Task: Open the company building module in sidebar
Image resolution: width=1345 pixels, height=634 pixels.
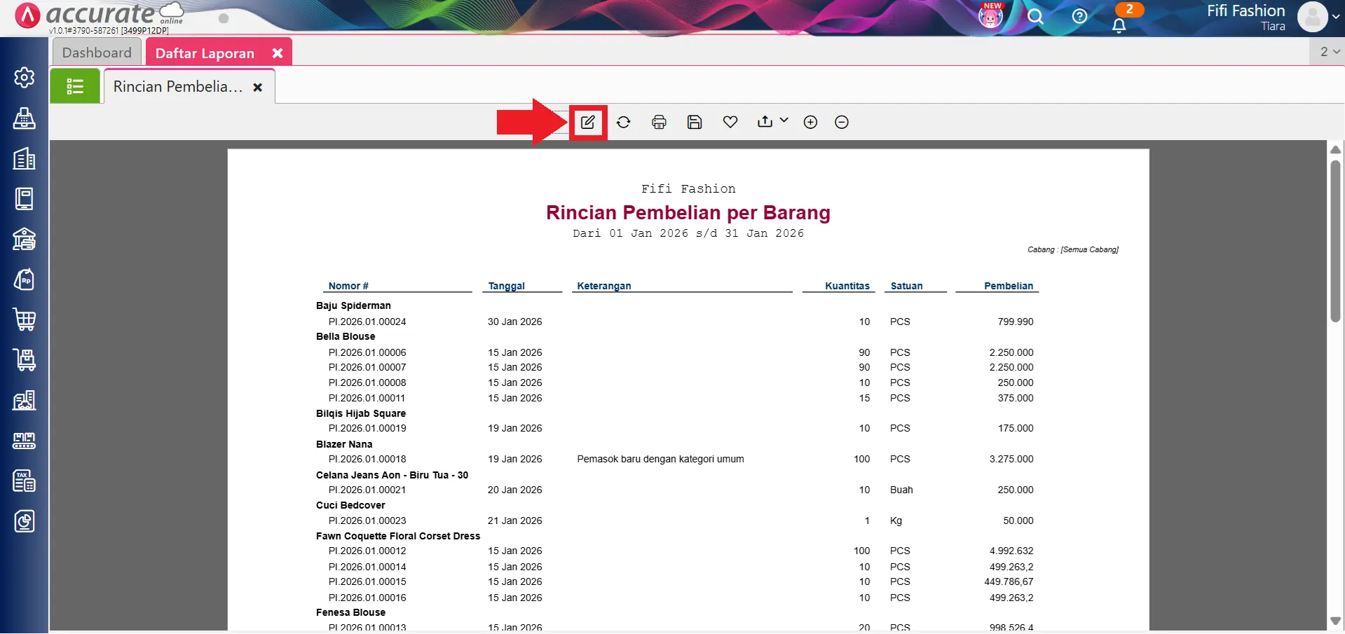Action: point(25,158)
